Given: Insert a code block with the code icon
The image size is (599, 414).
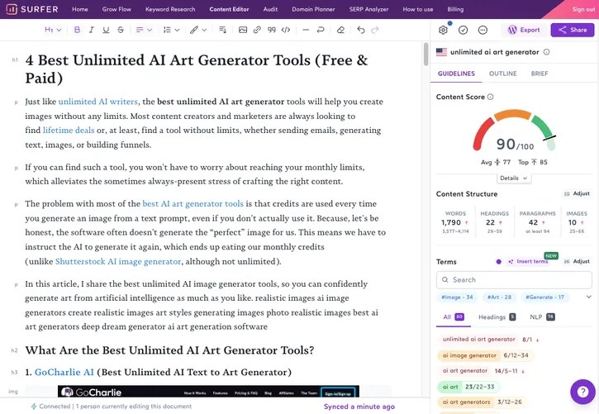Looking at the screenshot, I should (x=286, y=30).
